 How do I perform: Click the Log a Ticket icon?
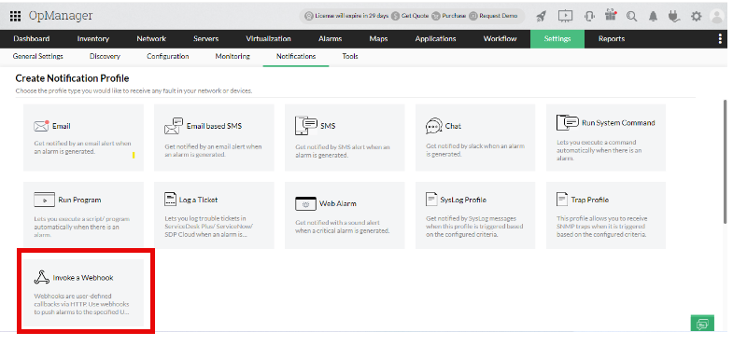pyautogui.click(x=170, y=200)
